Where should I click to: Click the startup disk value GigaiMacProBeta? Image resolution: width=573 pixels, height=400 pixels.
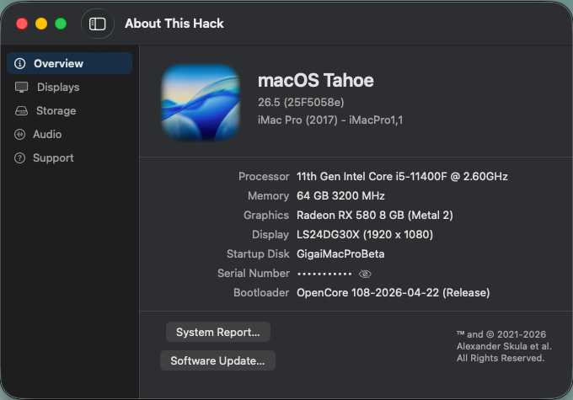340,253
